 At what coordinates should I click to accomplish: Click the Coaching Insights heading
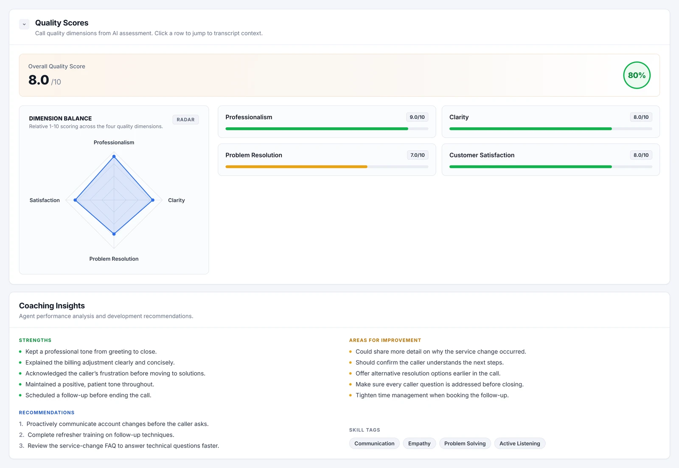click(x=52, y=306)
